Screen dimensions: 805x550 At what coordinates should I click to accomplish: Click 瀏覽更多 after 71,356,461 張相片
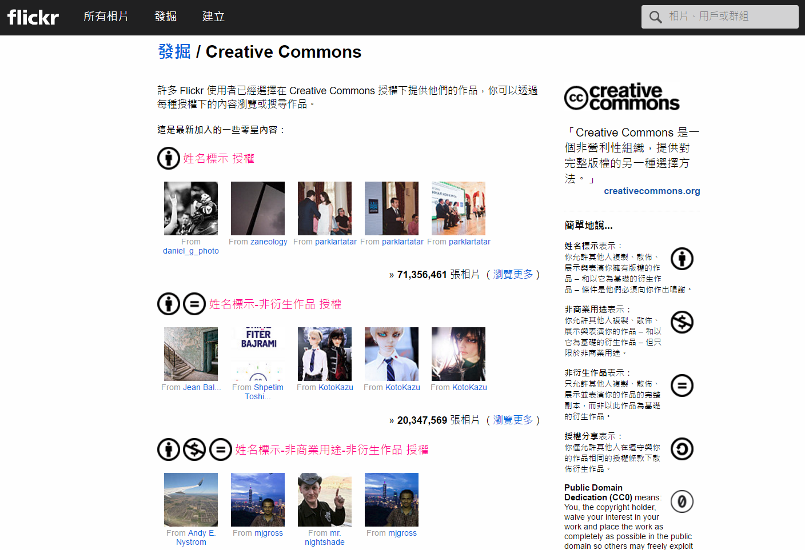click(513, 274)
